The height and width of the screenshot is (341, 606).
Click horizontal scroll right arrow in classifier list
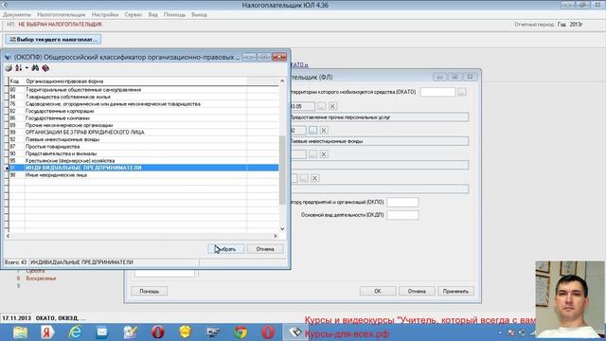point(276,236)
